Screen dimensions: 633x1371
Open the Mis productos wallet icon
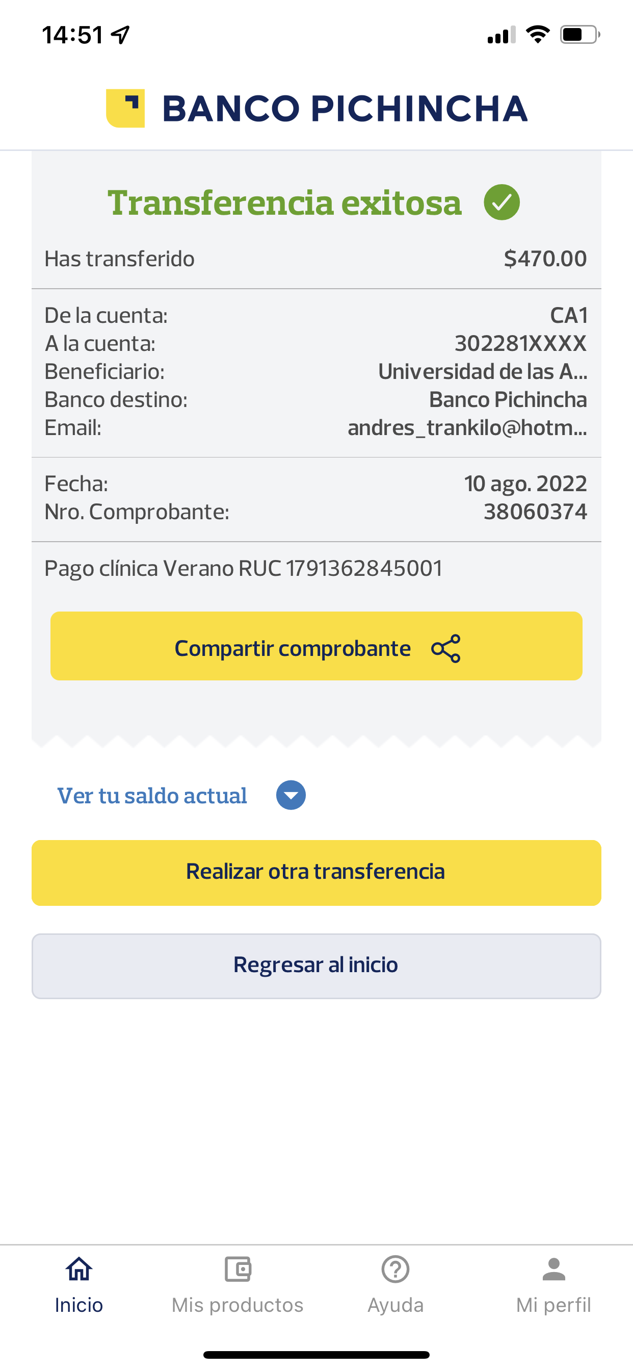coord(237,1270)
